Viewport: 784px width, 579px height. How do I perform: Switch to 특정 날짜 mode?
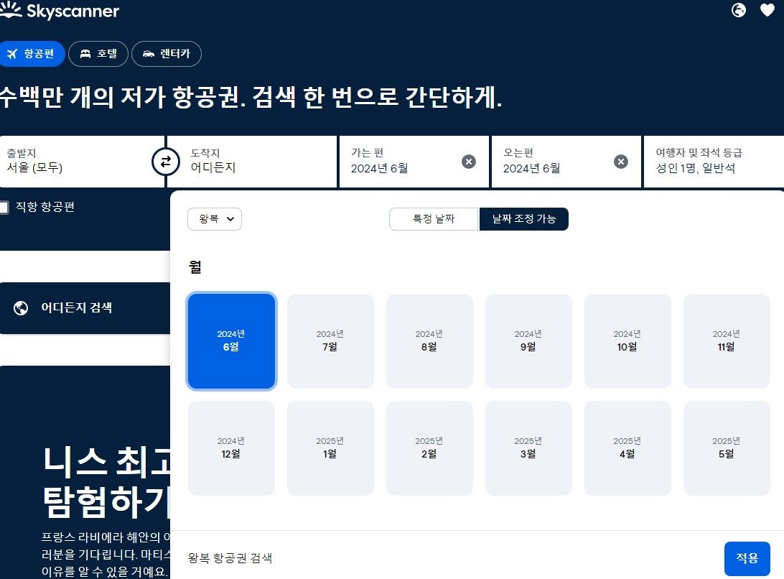tap(434, 219)
